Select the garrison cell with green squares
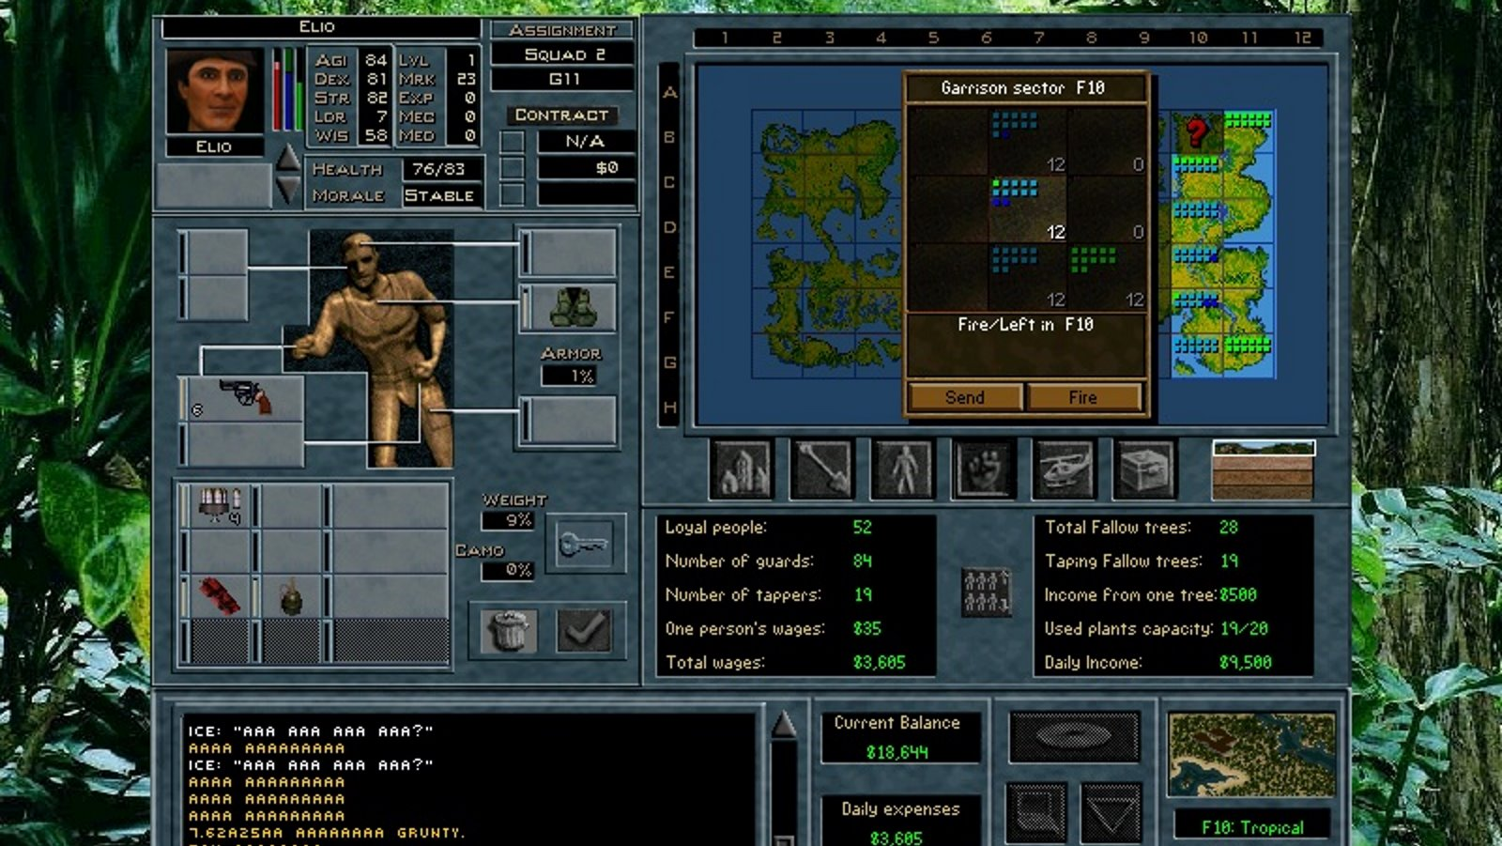This screenshot has width=1502, height=846. point(1106,276)
